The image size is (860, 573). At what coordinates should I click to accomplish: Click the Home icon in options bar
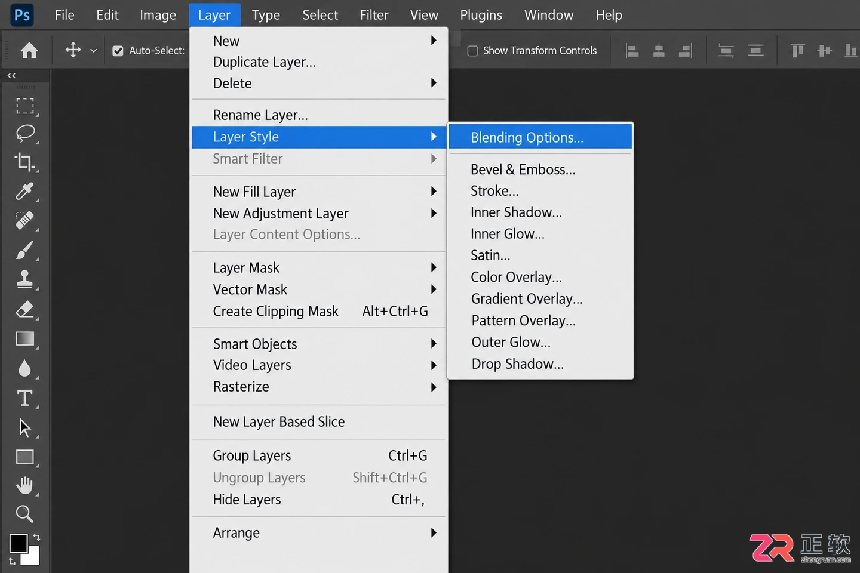pos(29,51)
